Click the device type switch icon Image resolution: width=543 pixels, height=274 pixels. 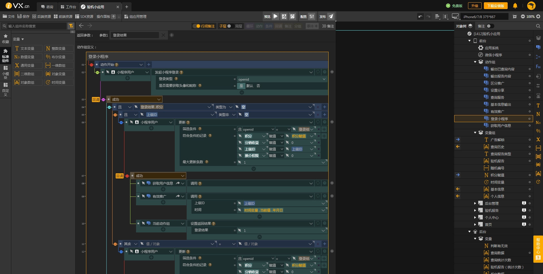tap(455, 16)
